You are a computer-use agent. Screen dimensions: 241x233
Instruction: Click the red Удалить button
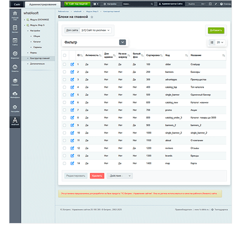tap(97, 175)
